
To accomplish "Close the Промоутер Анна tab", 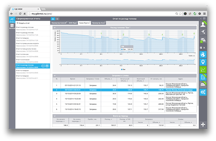I will [105, 22].
